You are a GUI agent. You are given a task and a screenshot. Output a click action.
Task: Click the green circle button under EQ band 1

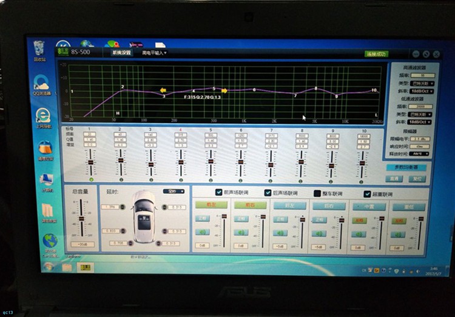tap(90, 179)
